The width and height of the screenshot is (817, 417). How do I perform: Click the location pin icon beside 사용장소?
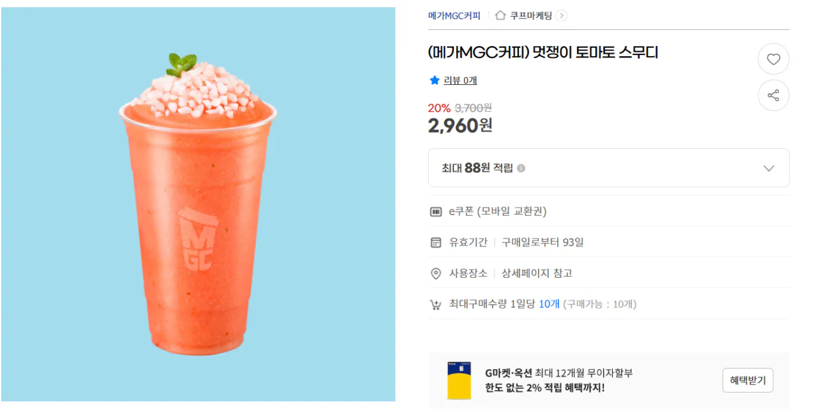pos(435,273)
